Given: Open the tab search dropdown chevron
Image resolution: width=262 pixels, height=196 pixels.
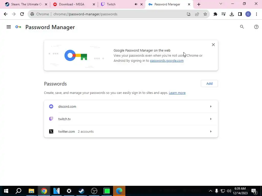Looking at the screenshot, I should pyautogui.click(x=221, y=4).
